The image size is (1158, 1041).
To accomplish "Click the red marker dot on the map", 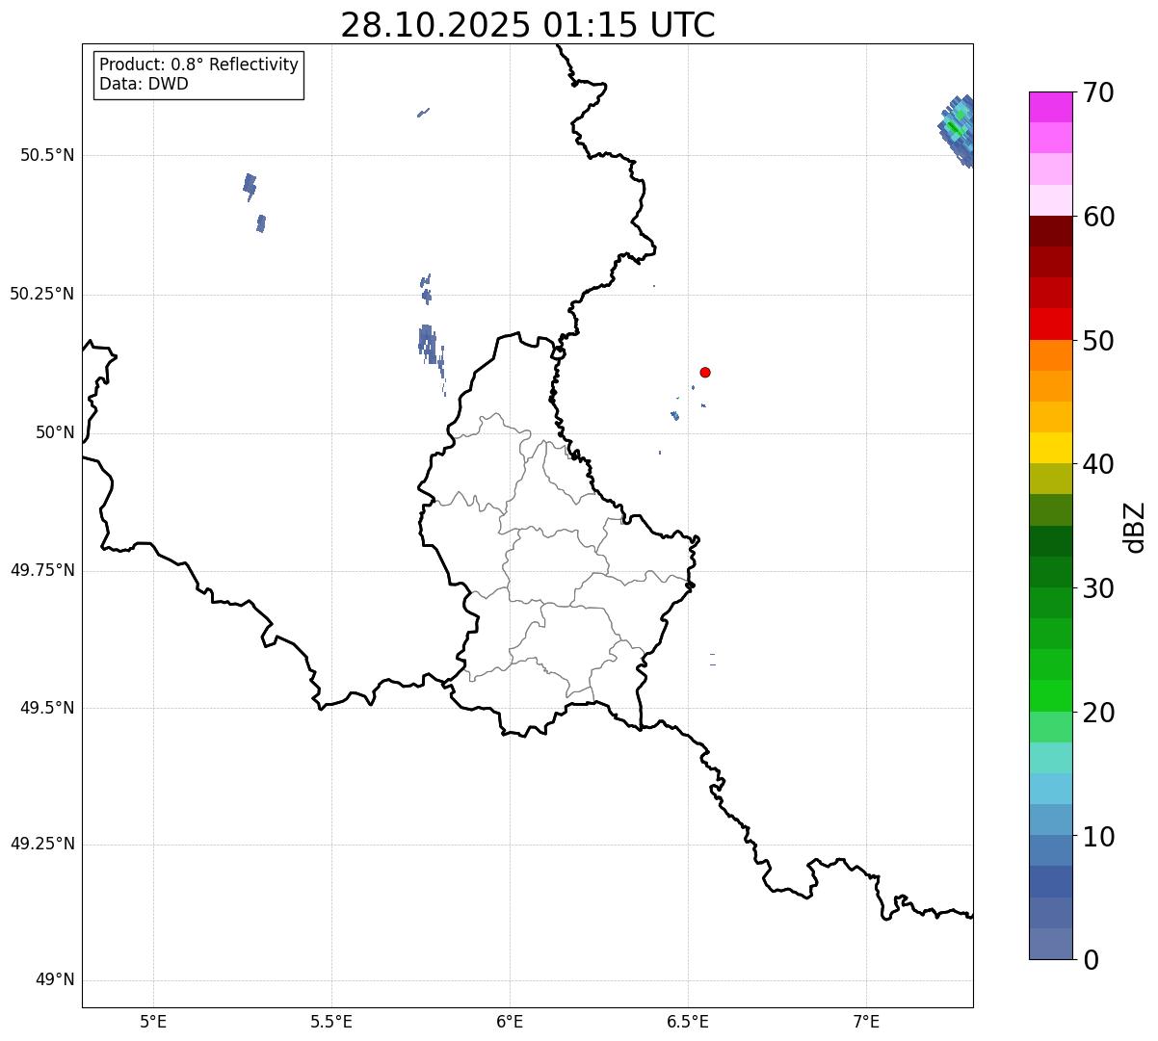I will point(705,372).
